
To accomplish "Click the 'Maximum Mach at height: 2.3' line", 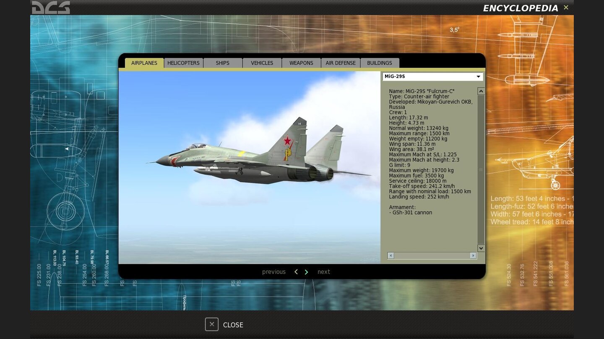I will tap(424, 160).
